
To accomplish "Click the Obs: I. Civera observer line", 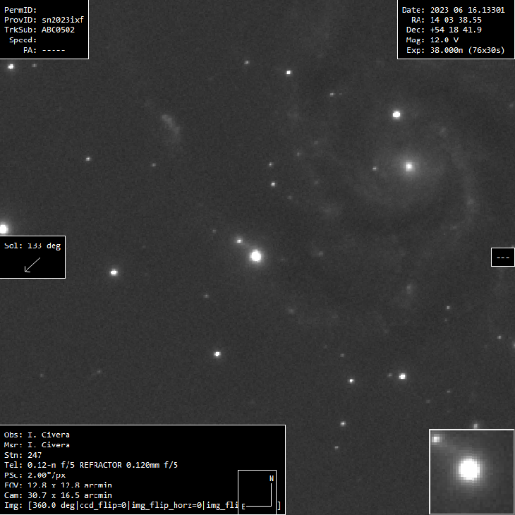I will tap(37, 435).
